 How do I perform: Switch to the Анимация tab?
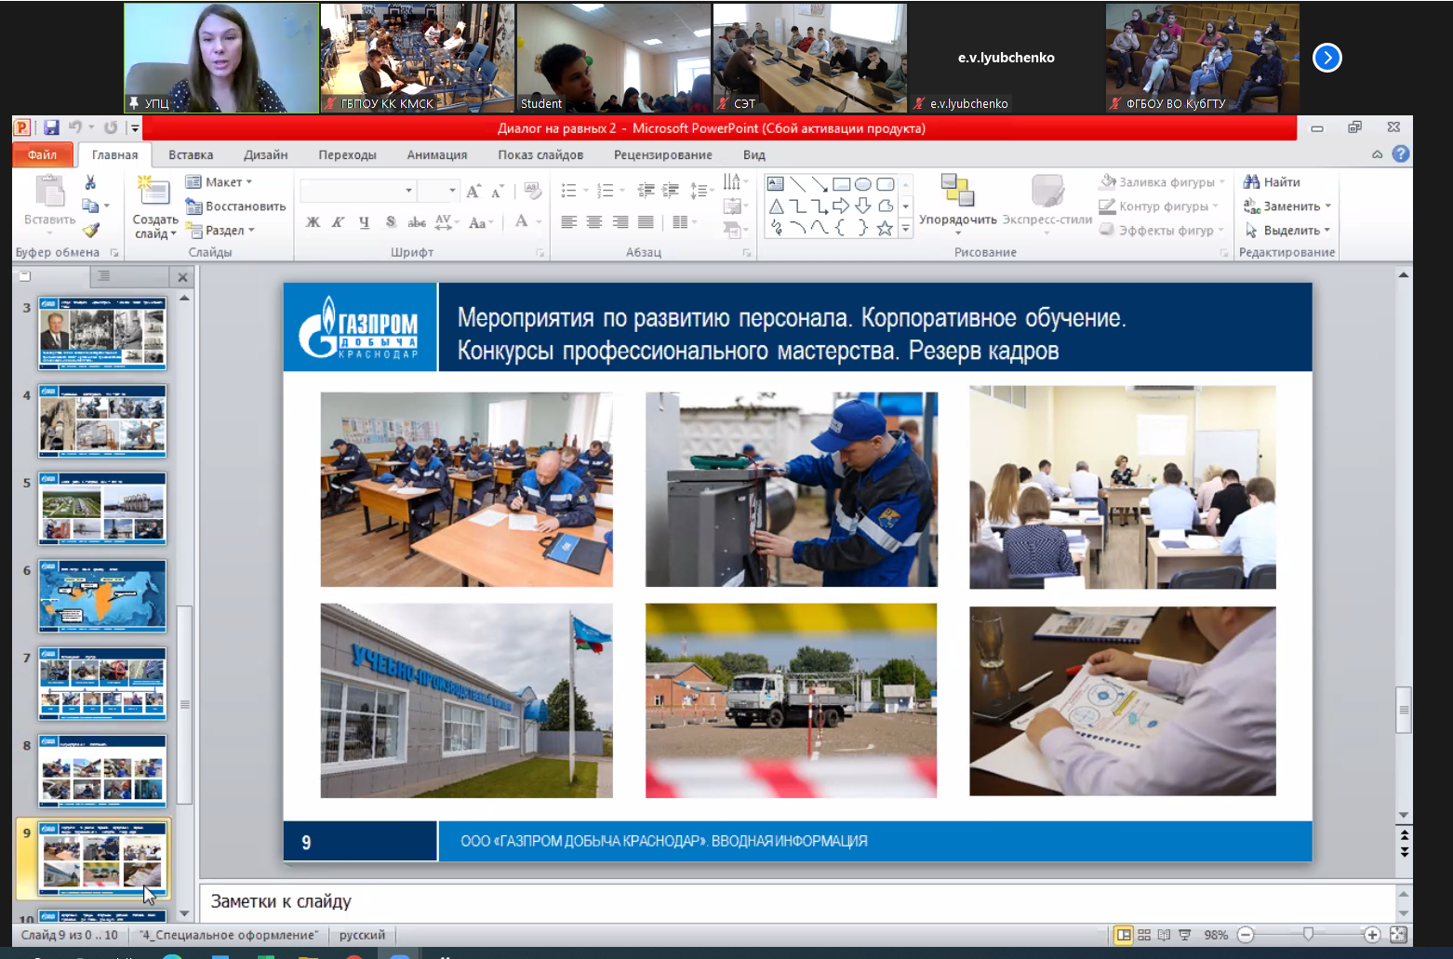[436, 154]
